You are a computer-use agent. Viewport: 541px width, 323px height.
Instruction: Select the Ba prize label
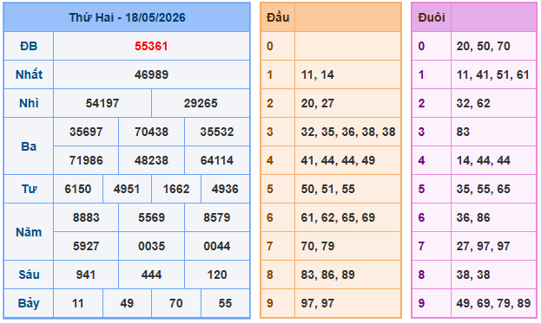(29, 146)
